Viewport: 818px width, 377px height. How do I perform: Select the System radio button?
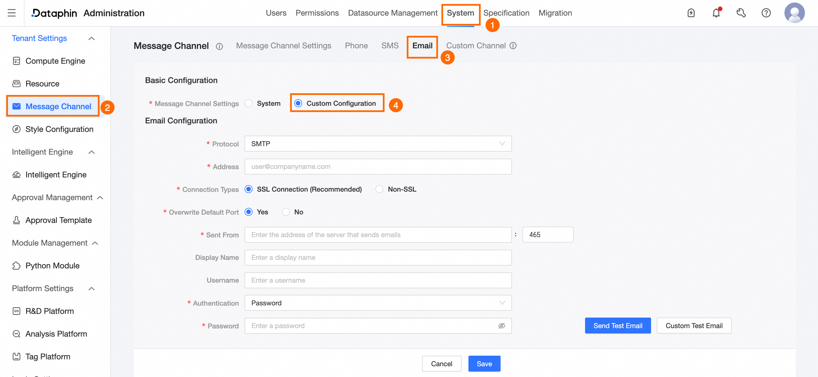point(249,103)
